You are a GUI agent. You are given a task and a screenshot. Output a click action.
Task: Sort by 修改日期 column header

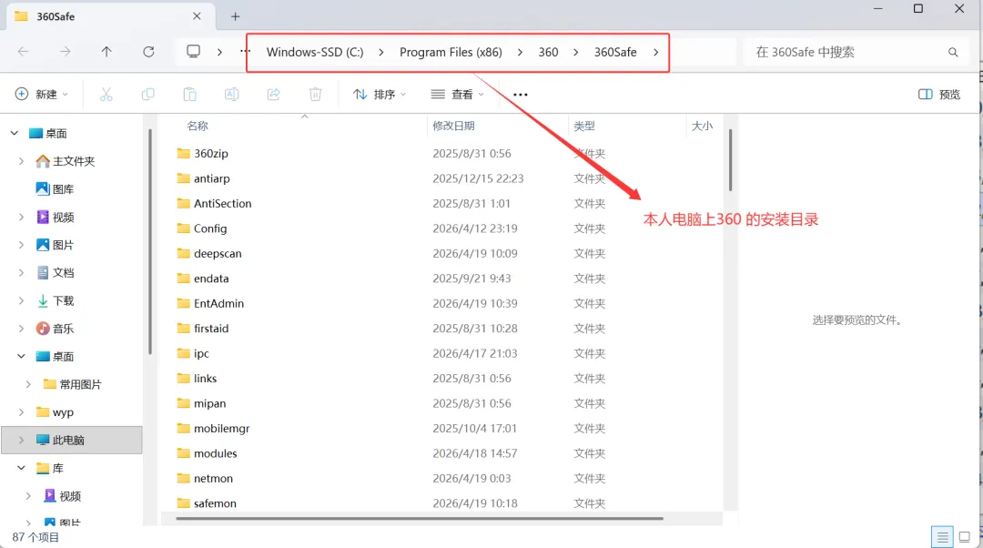pyautogui.click(x=453, y=126)
